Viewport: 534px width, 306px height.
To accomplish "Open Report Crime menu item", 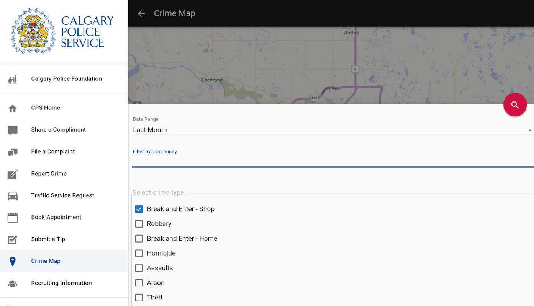I will click(49, 174).
